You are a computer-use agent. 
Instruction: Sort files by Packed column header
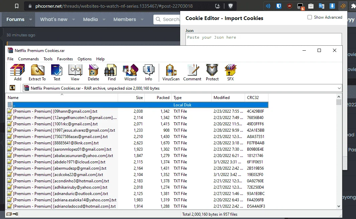(158, 98)
